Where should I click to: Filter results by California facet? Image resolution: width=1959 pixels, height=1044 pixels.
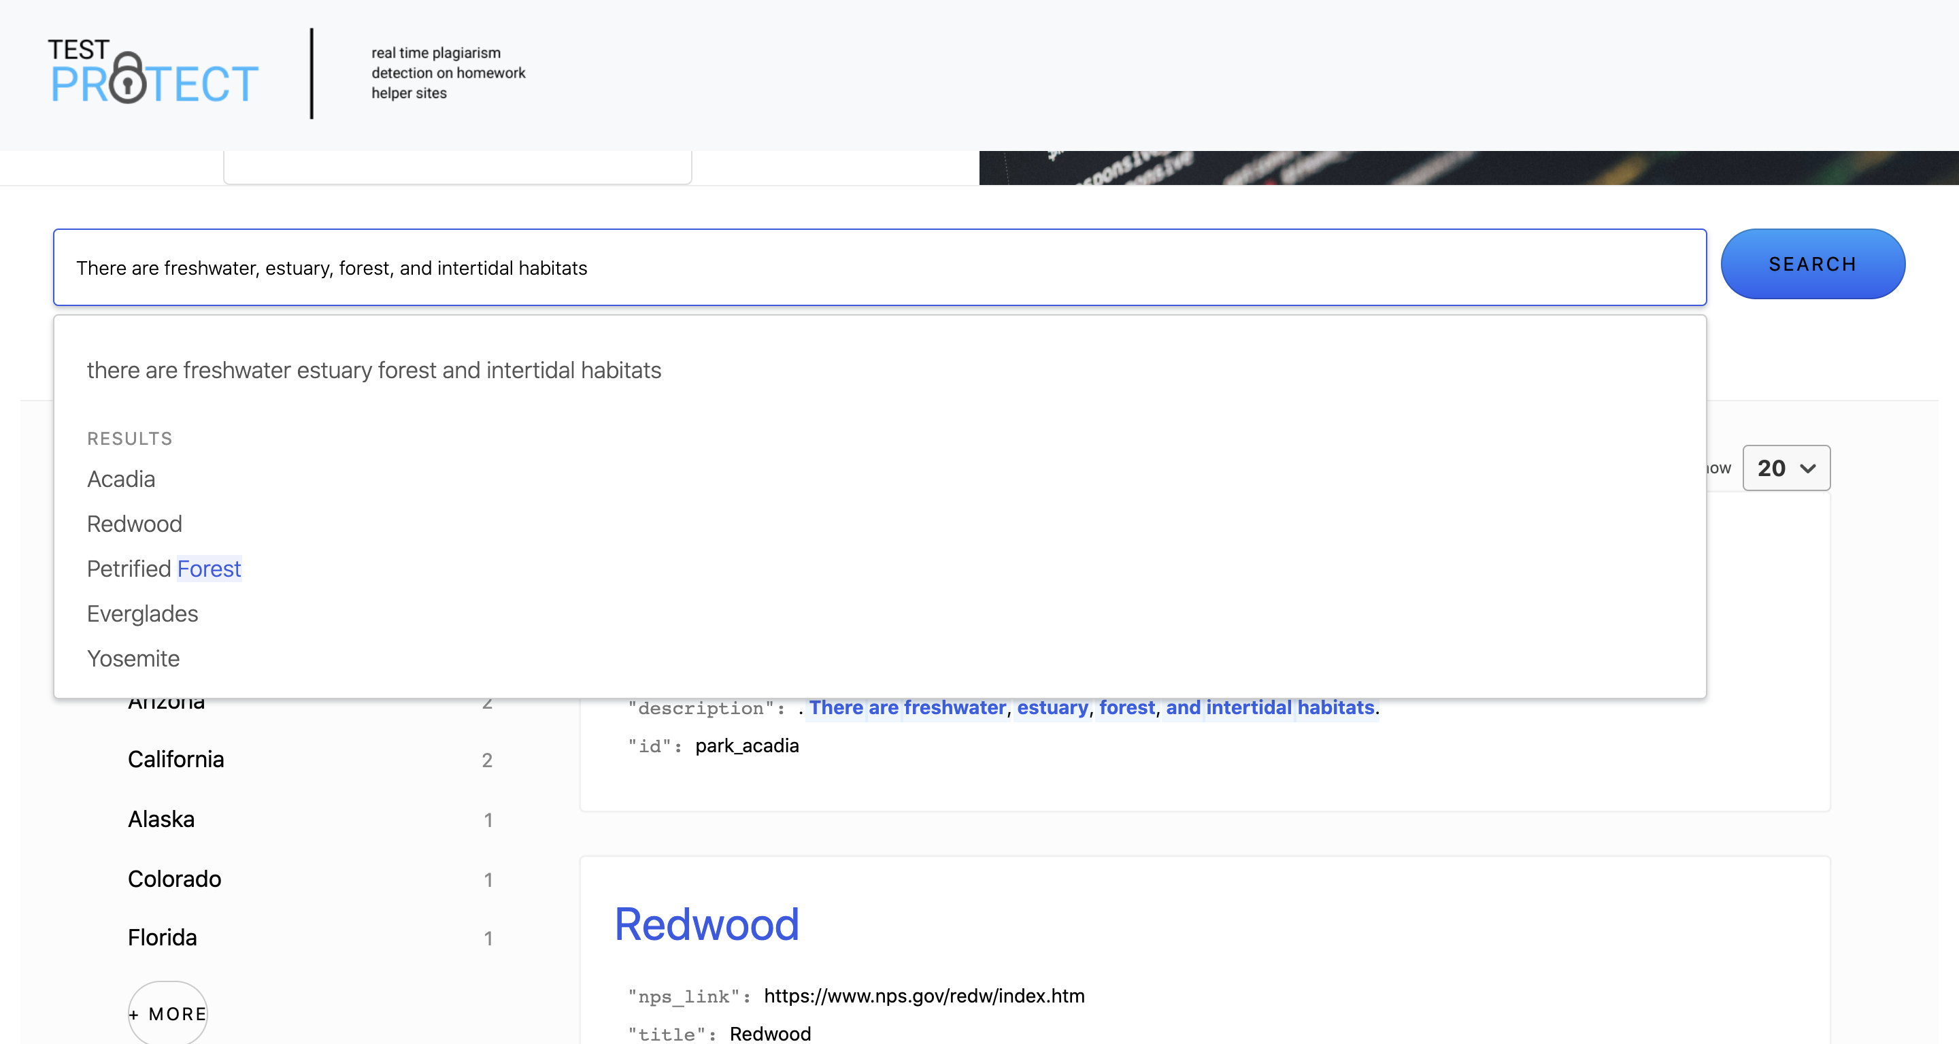click(x=175, y=760)
